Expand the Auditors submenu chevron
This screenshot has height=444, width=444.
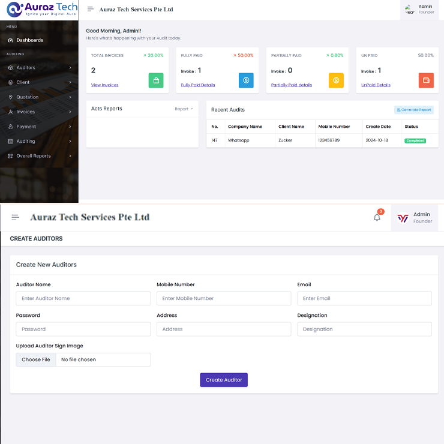(x=70, y=68)
